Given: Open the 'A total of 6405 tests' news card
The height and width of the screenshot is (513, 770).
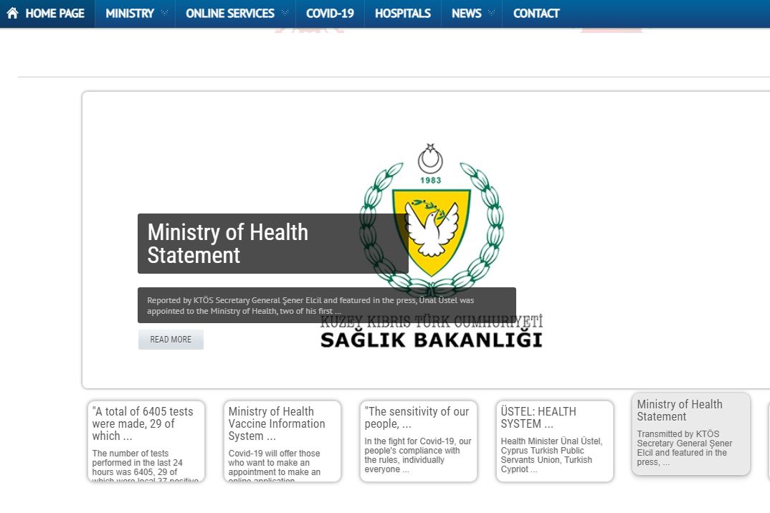Looking at the screenshot, I should (x=146, y=441).
